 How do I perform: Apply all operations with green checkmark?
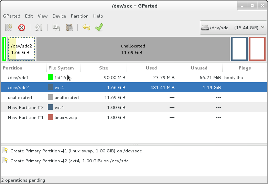99,28
